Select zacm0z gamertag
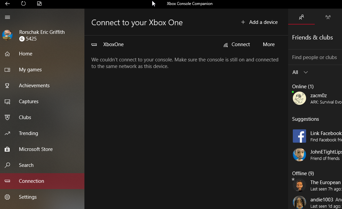The width and height of the screenshot is (342, 209). 318,95
